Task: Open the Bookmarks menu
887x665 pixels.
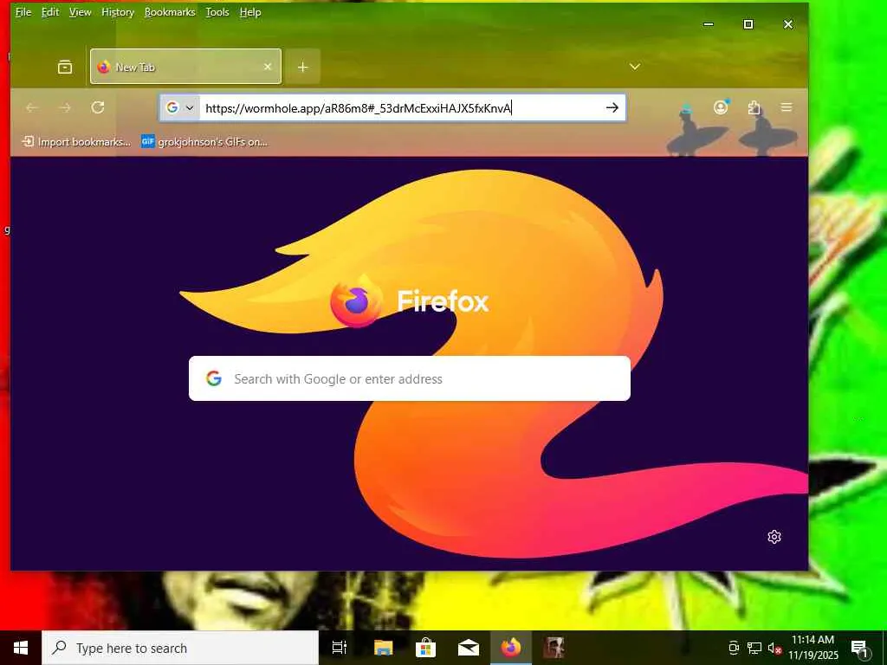Action: point(170,12)
